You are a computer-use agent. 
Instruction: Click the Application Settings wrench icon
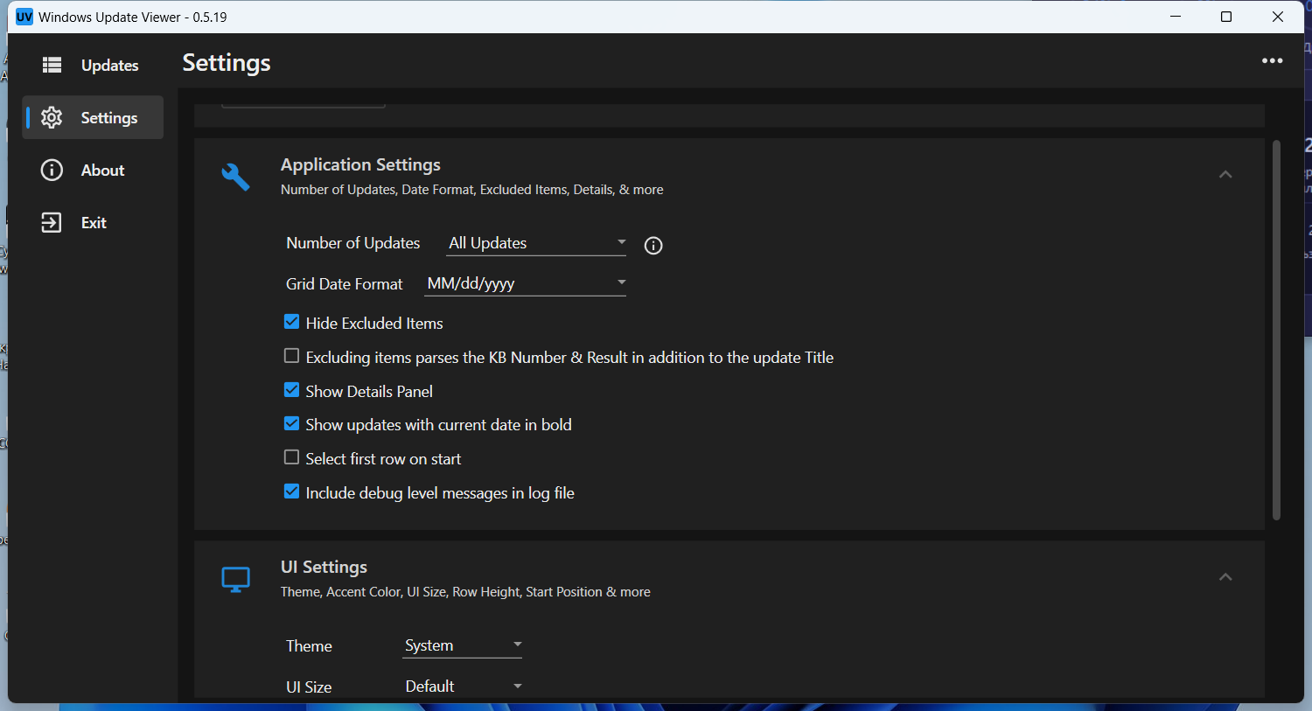235,177
